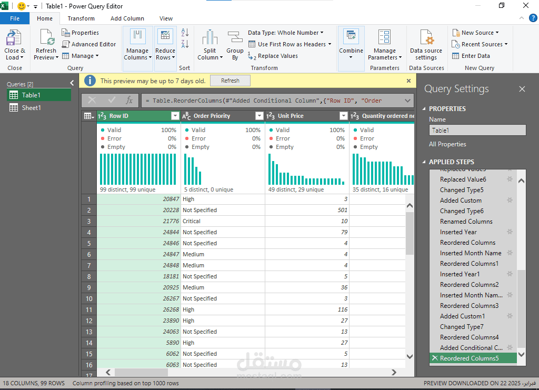
Task: Open the File menu
Action: point(15,18)
